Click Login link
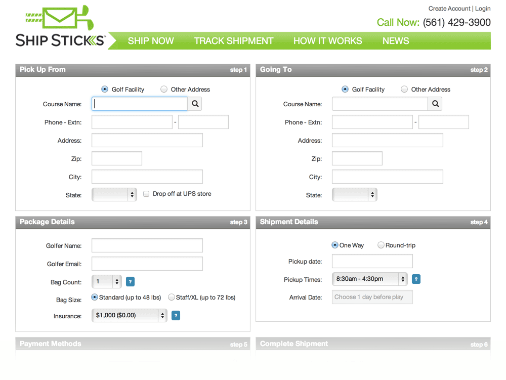The image size is (506, 380). [x=483, y=9]
